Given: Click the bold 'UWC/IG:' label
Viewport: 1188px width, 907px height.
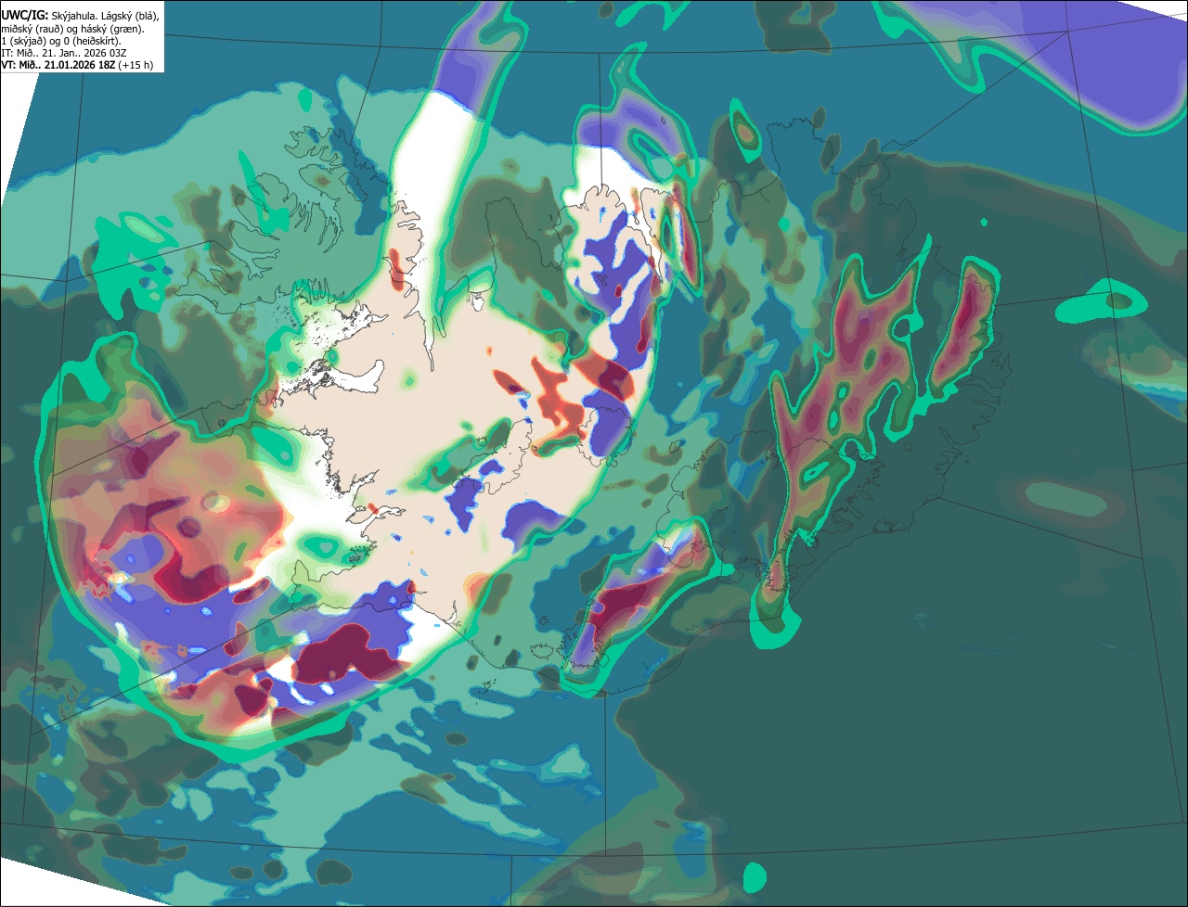Looking at the screenshot, I should click(x=25, y=16).
